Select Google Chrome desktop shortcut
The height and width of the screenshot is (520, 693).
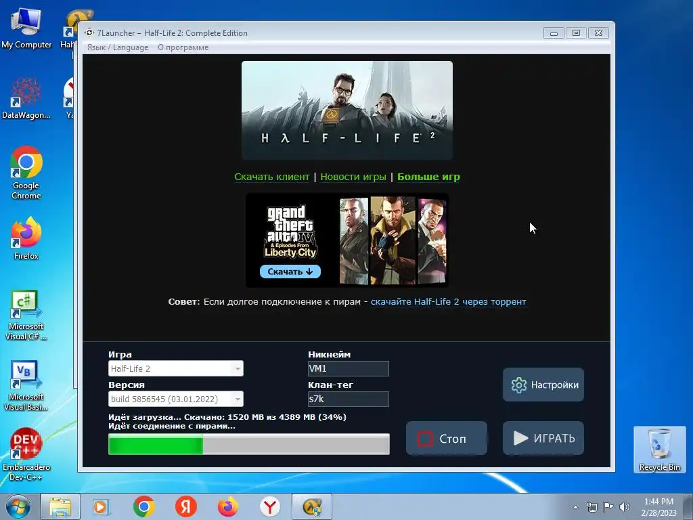[x=26, y=173]
